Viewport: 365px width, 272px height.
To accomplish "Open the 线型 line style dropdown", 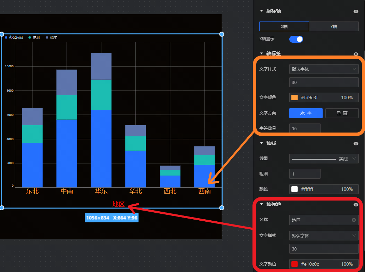I will point(324,159).
